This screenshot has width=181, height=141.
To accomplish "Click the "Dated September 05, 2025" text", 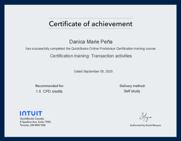I will click(x=93, y=71).
